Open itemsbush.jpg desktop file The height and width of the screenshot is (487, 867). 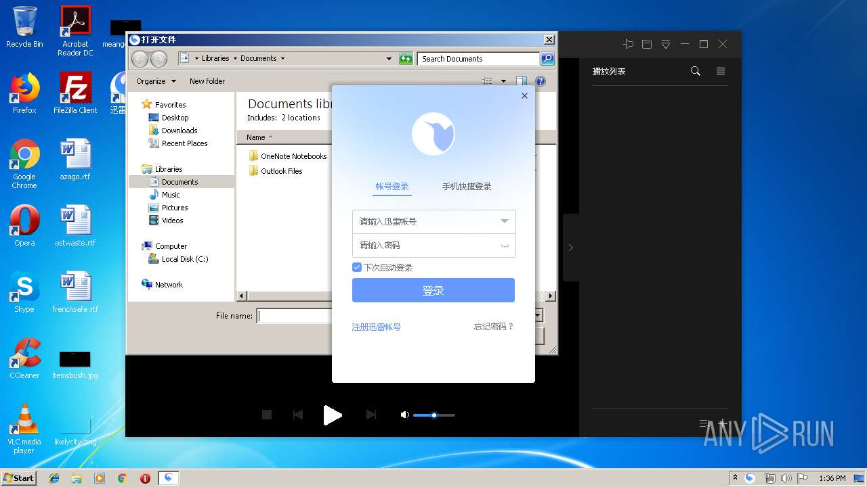[x=75, y=364]
